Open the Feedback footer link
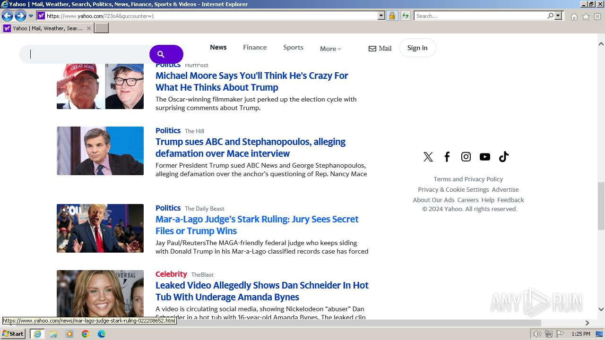605x340 pixels. click(x=510, y=200)
